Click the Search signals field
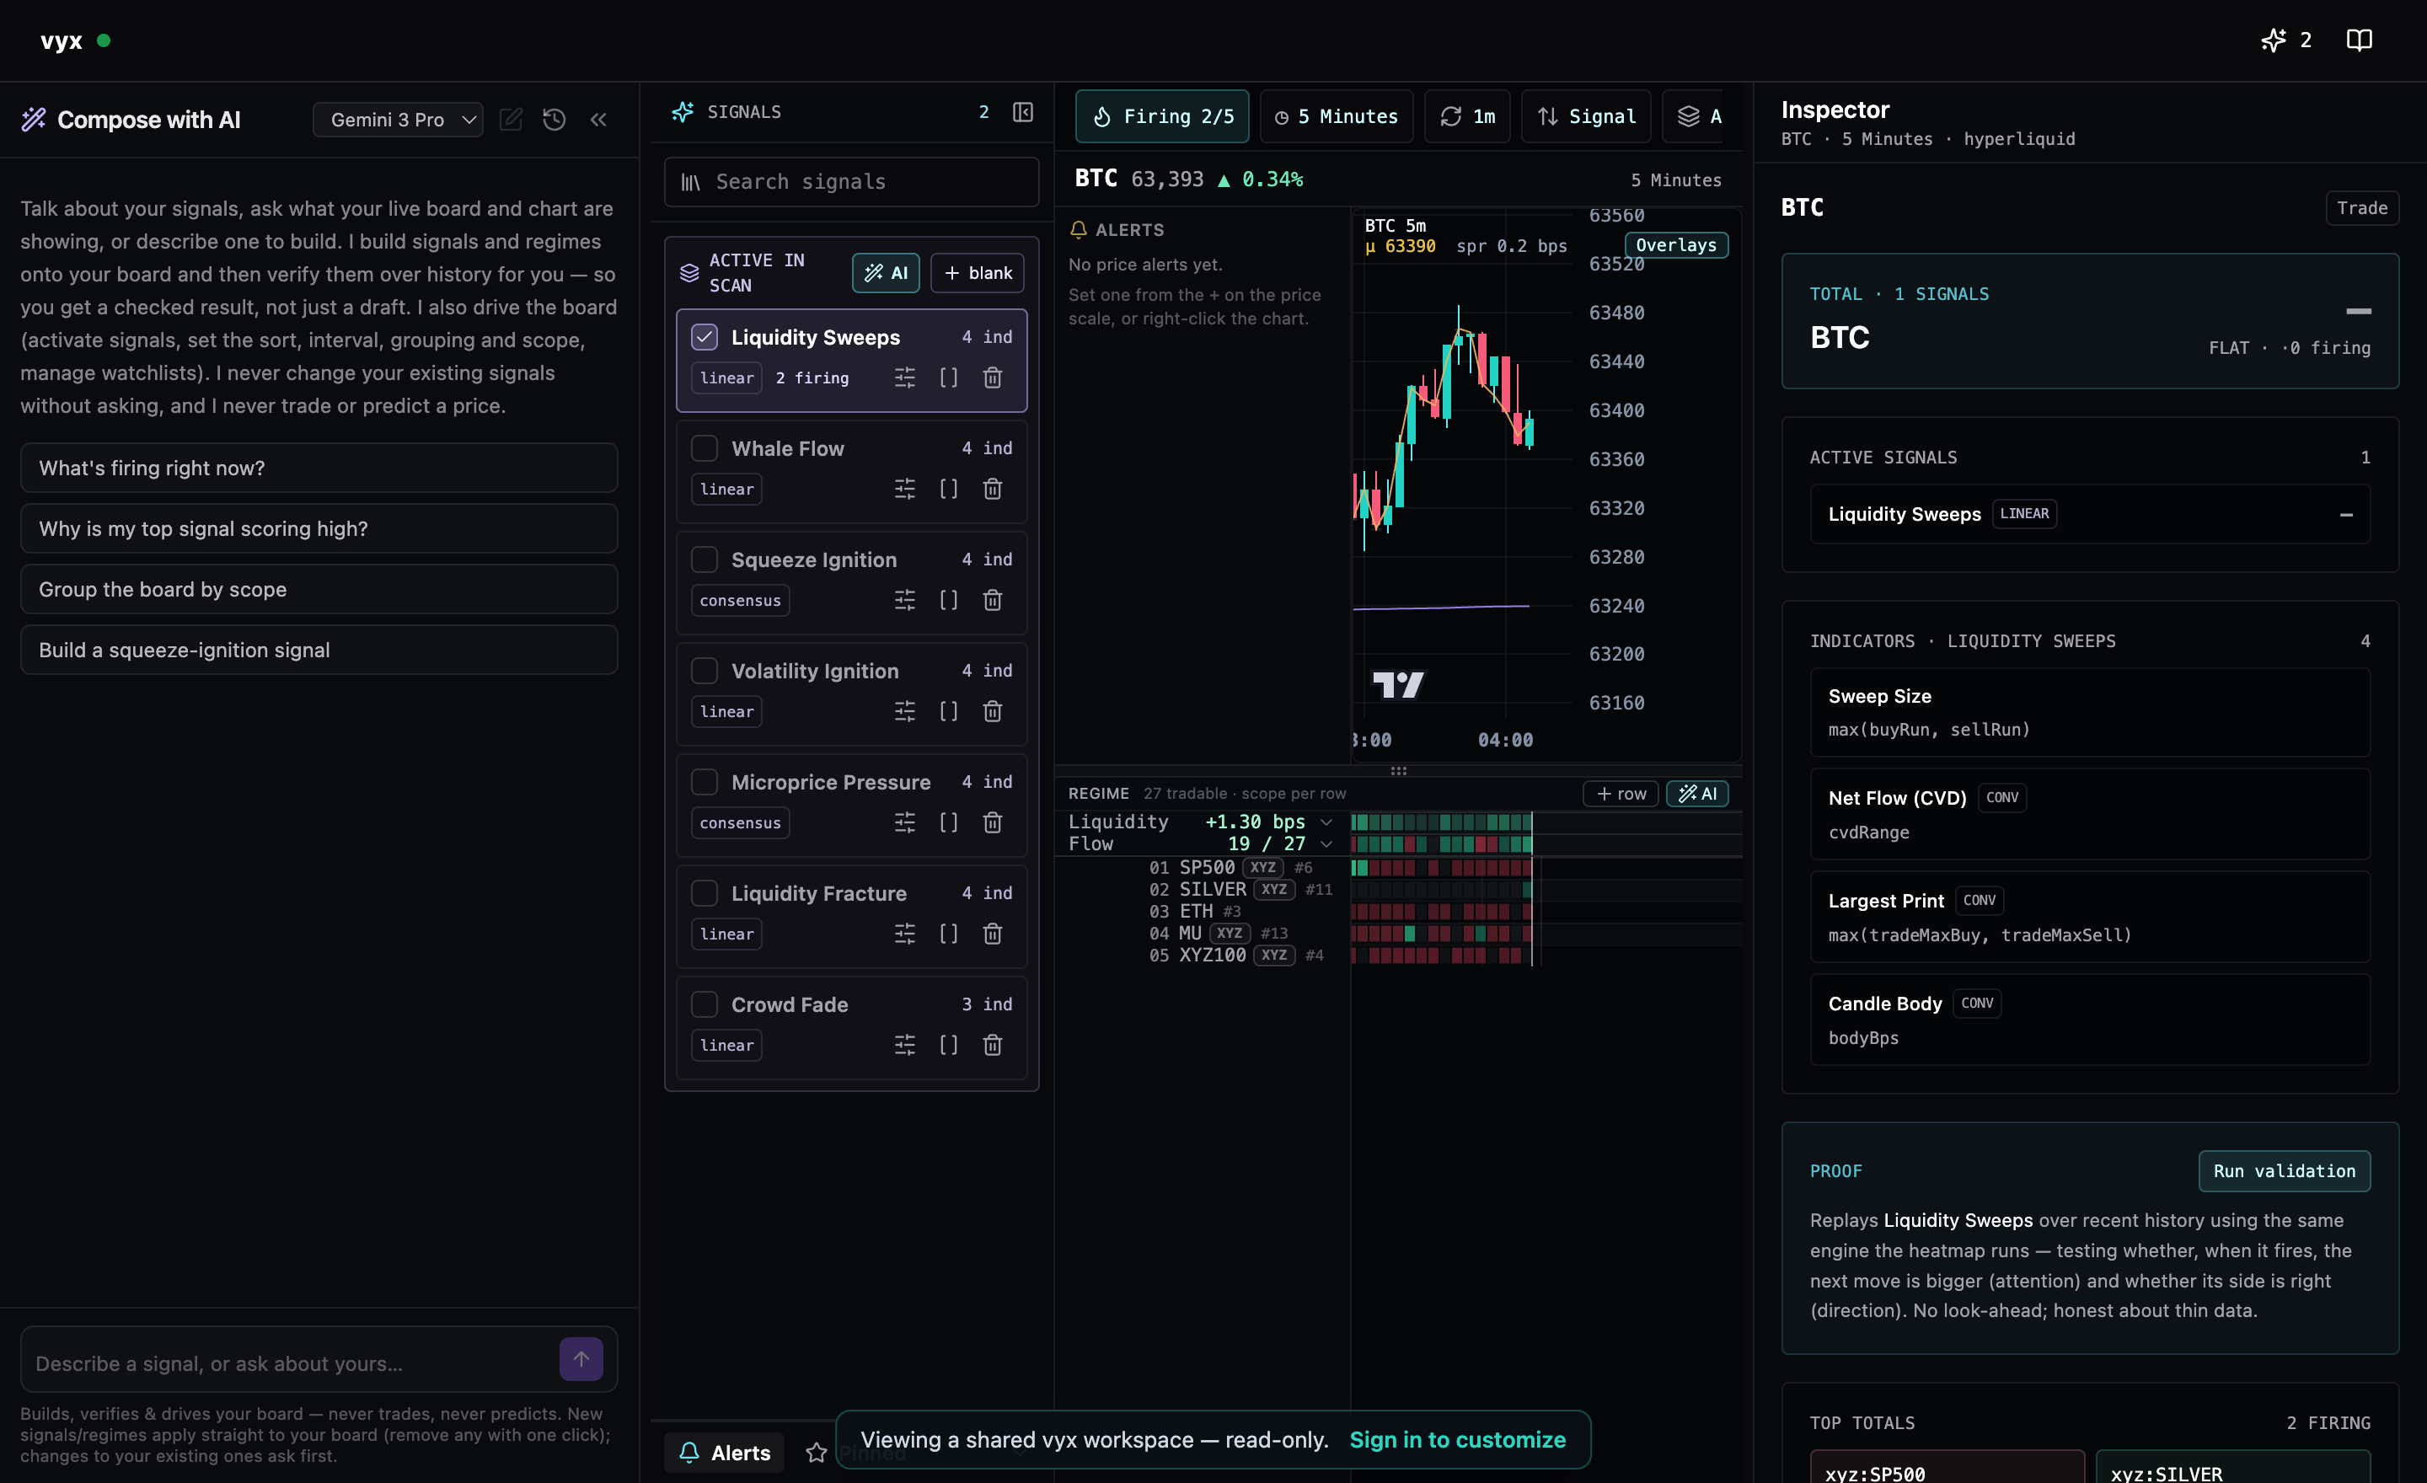The image size is (2427, 1483). point(851,182)
